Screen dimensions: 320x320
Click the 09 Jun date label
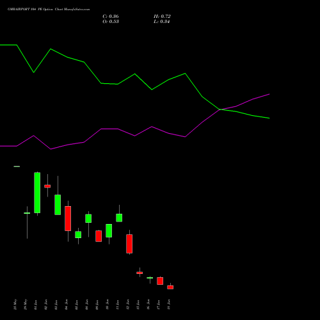[97, 305]
